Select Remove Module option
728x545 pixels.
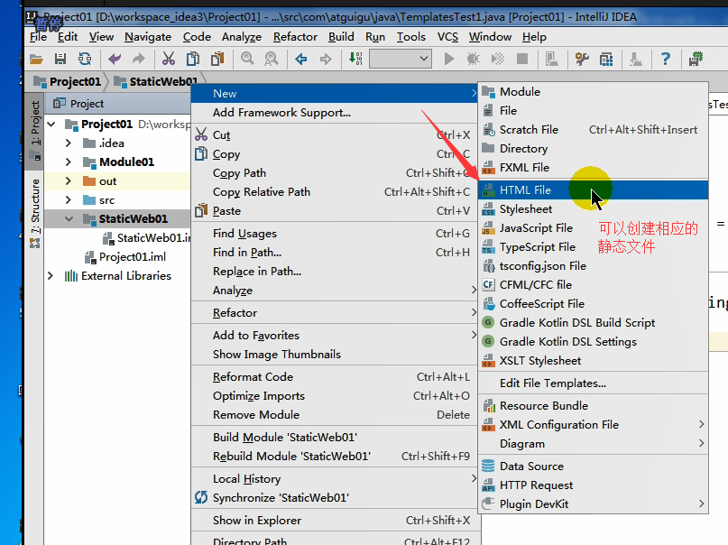coord(335,415)
